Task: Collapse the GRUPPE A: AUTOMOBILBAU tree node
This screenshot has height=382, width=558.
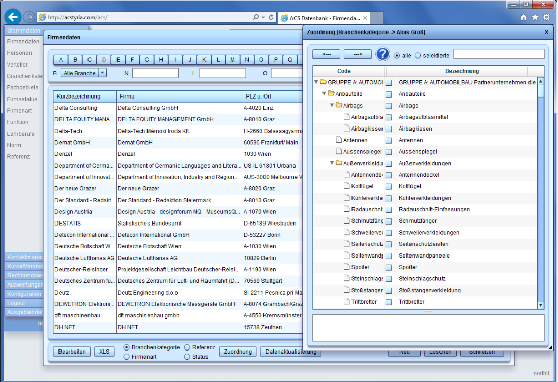Action: tap(316, 82)
